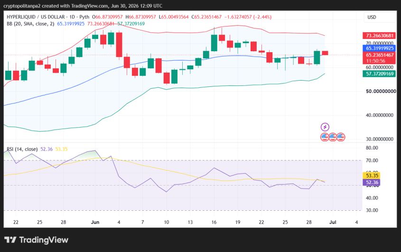Screen dimensions: 401x252
Task: Click the 70.00 RSI axis tick
Action: pos(372,160)
